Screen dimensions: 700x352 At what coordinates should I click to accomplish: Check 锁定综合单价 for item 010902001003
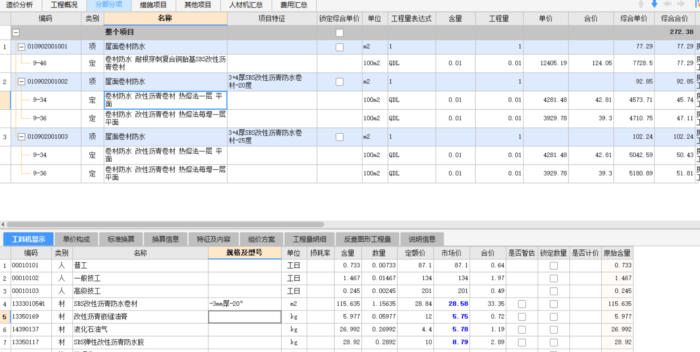[340, 137]
